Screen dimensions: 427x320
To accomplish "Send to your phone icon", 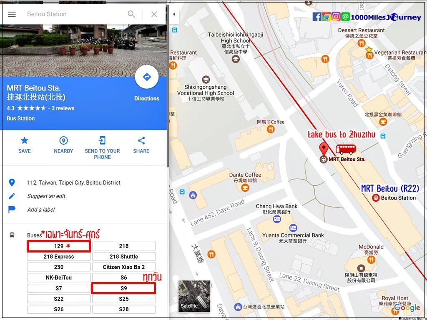I will coord(102,140).
